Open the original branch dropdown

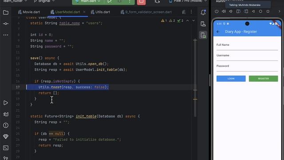click(44, 1)
